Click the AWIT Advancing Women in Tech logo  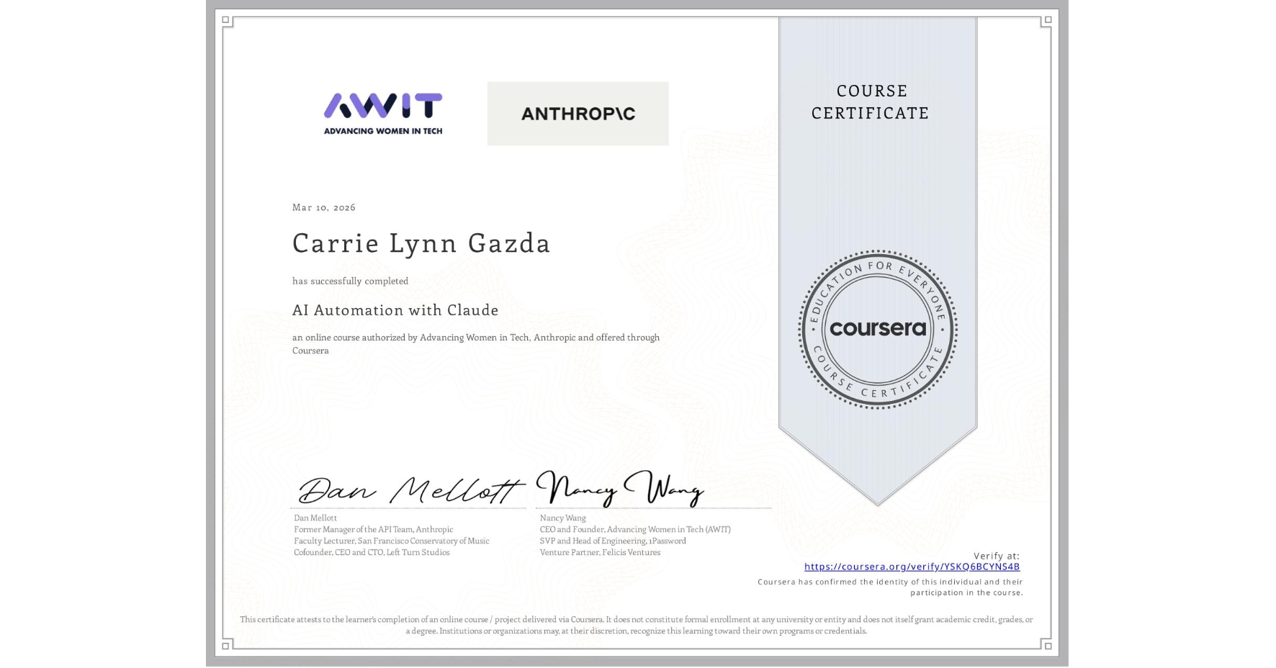[383, 114]
